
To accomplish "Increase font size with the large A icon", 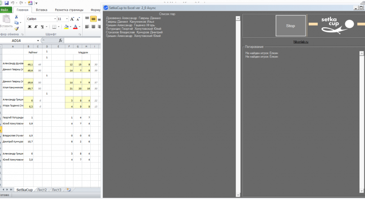I will point(72,19).
